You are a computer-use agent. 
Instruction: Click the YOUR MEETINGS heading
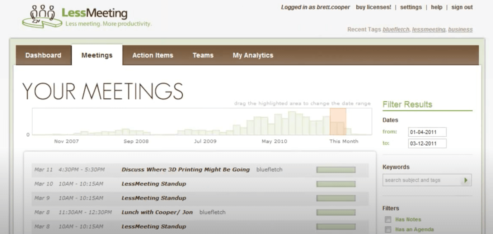pyautogui.click(x=103, y=91)
